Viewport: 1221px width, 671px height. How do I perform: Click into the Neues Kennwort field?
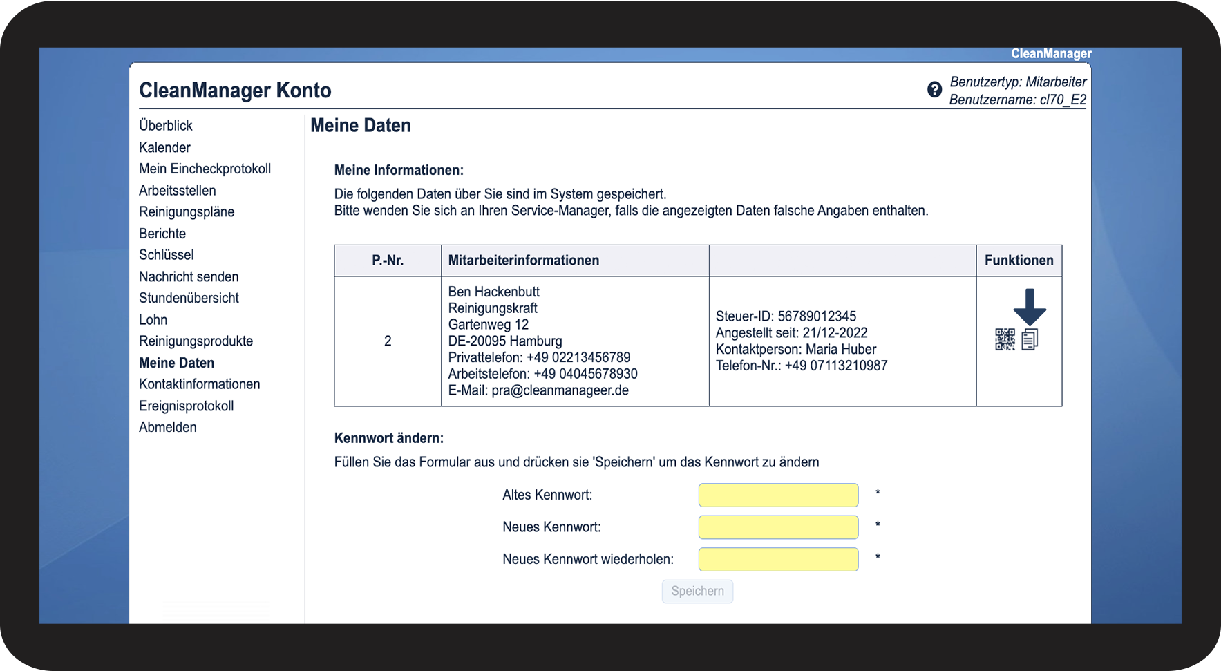[778, 527]
